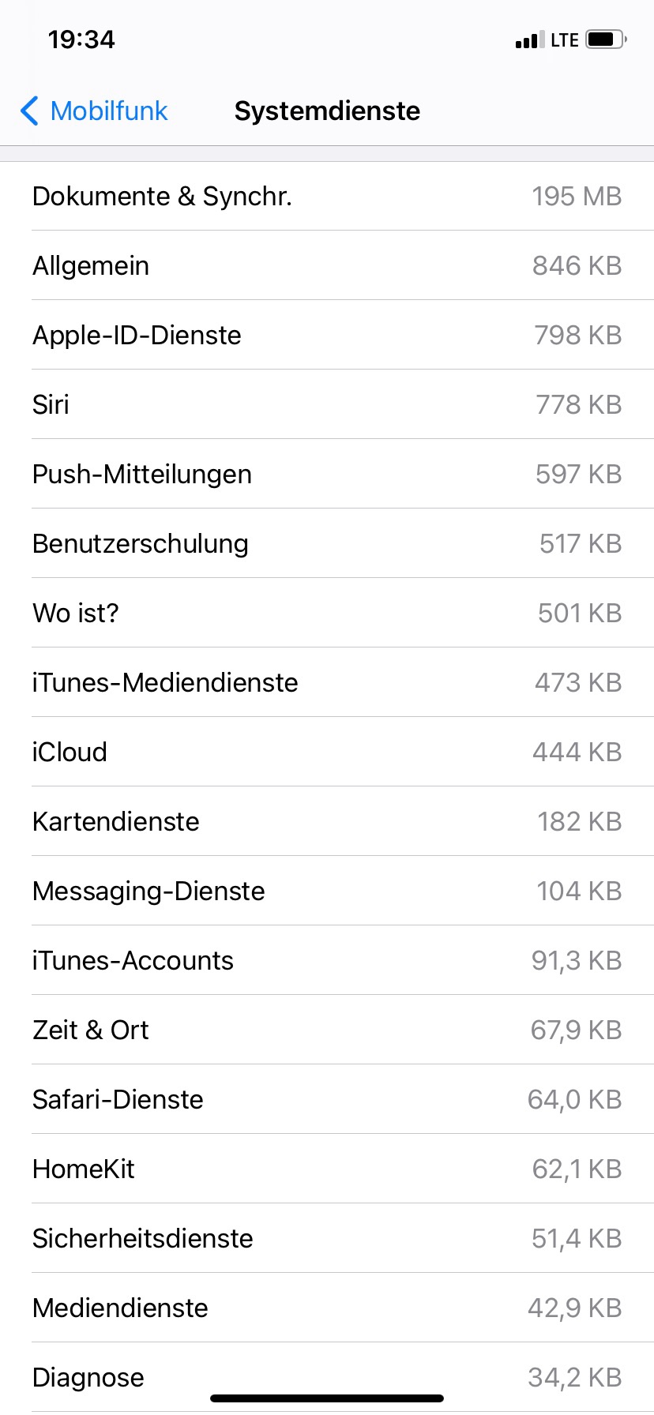
Task: Tap the Siri data usage row
Action: (327, 404)
